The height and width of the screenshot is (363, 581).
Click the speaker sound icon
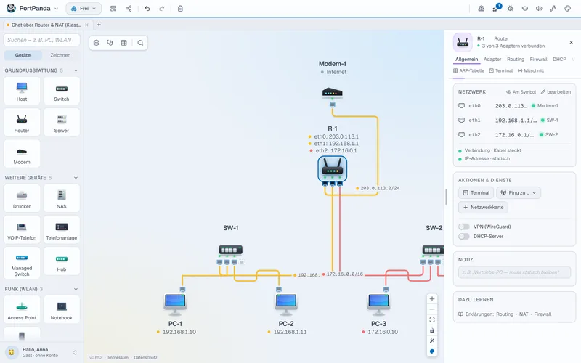tap(539, 9)
